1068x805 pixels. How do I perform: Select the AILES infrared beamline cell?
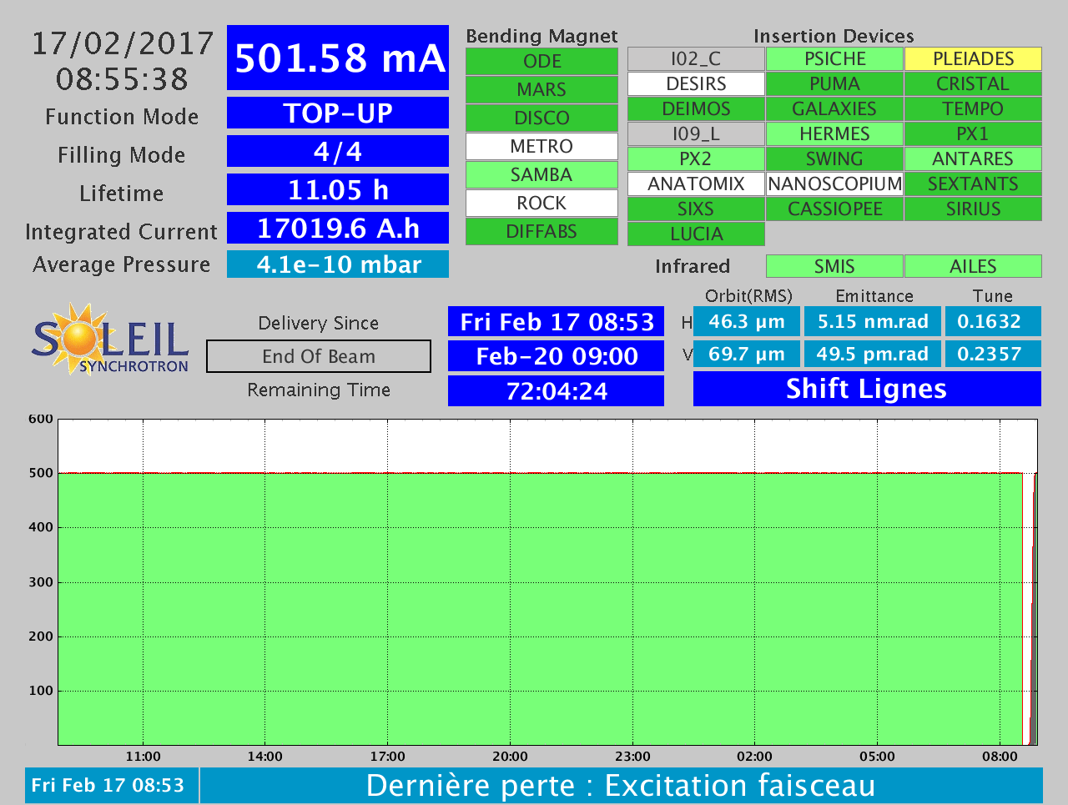973,266
